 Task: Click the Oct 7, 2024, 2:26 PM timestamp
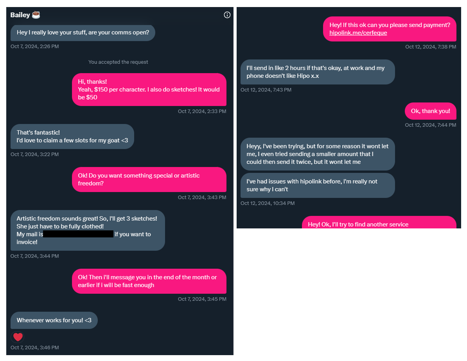(x=35, y=46)
